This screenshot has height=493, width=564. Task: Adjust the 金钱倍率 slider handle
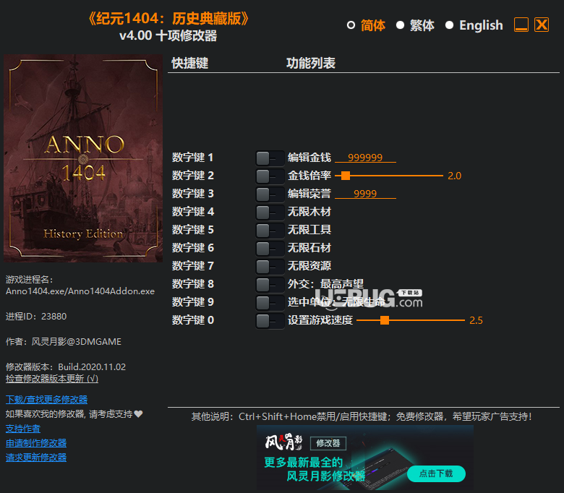click(x=346, y=176)
